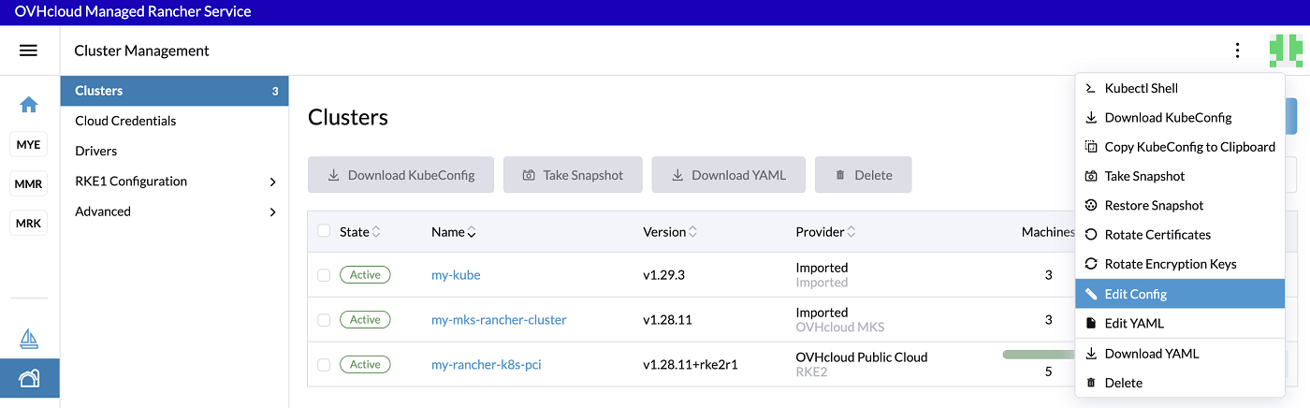The width and height of the screenshot is (1310, 408).
Task: Open the Cluster Management barn icon
Action: coord(29,378)
